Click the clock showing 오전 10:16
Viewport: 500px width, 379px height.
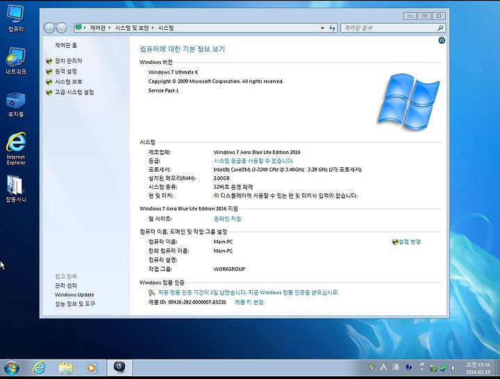pos(478,368)
